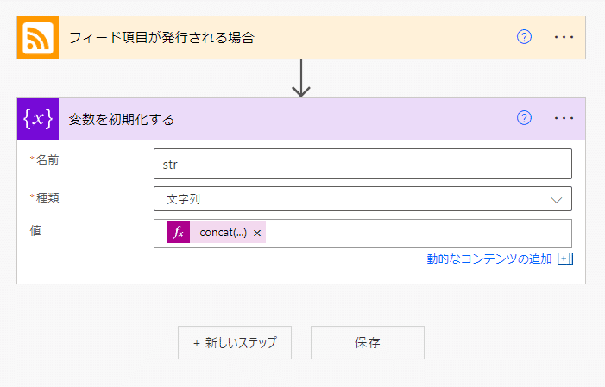This screenshot has width=605, height=387.
Task: Click the arrow connector between the steps
Action: (301, 78)
